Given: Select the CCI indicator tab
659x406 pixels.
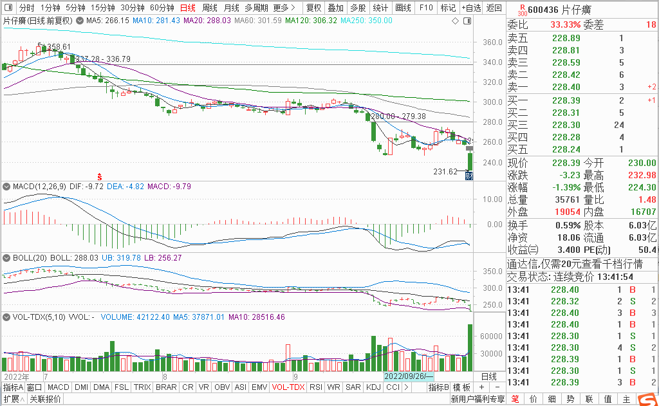Looking at the screenshot, I should click(x=393, y=387).
